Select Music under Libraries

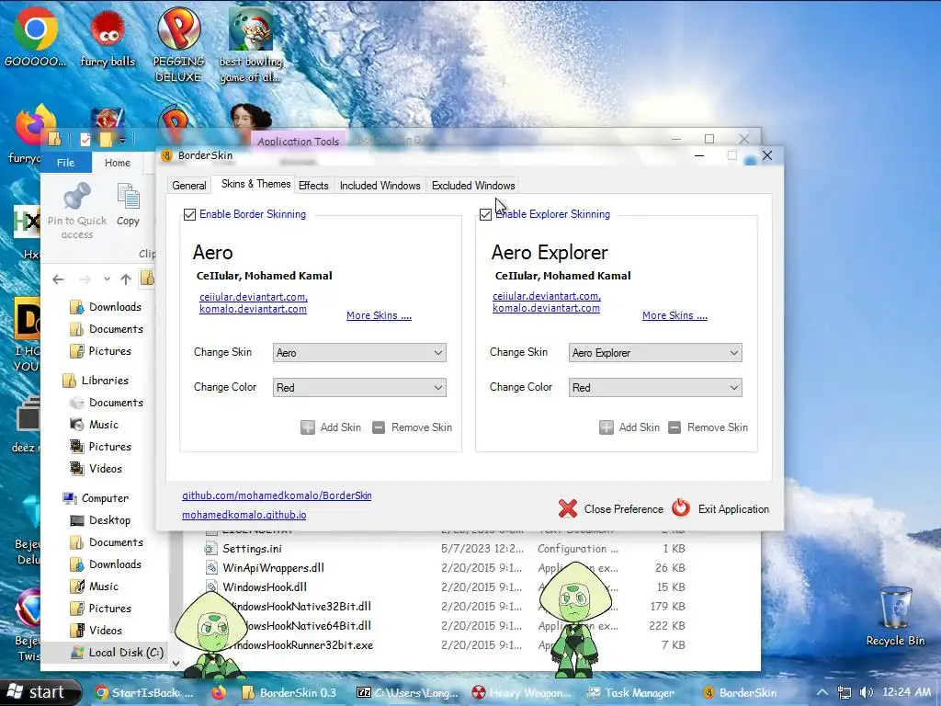coord(95,425)
